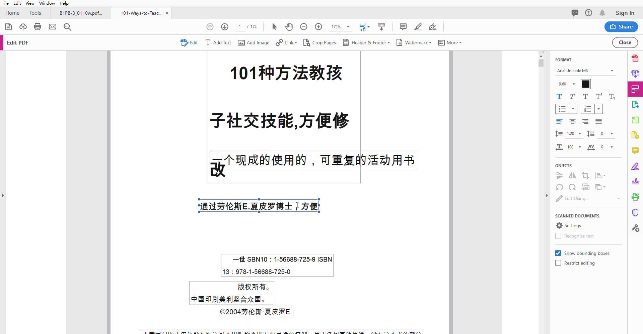Open the File menu
The width and height of the screenshot is (643, 334).
click(x=5, y=3)
